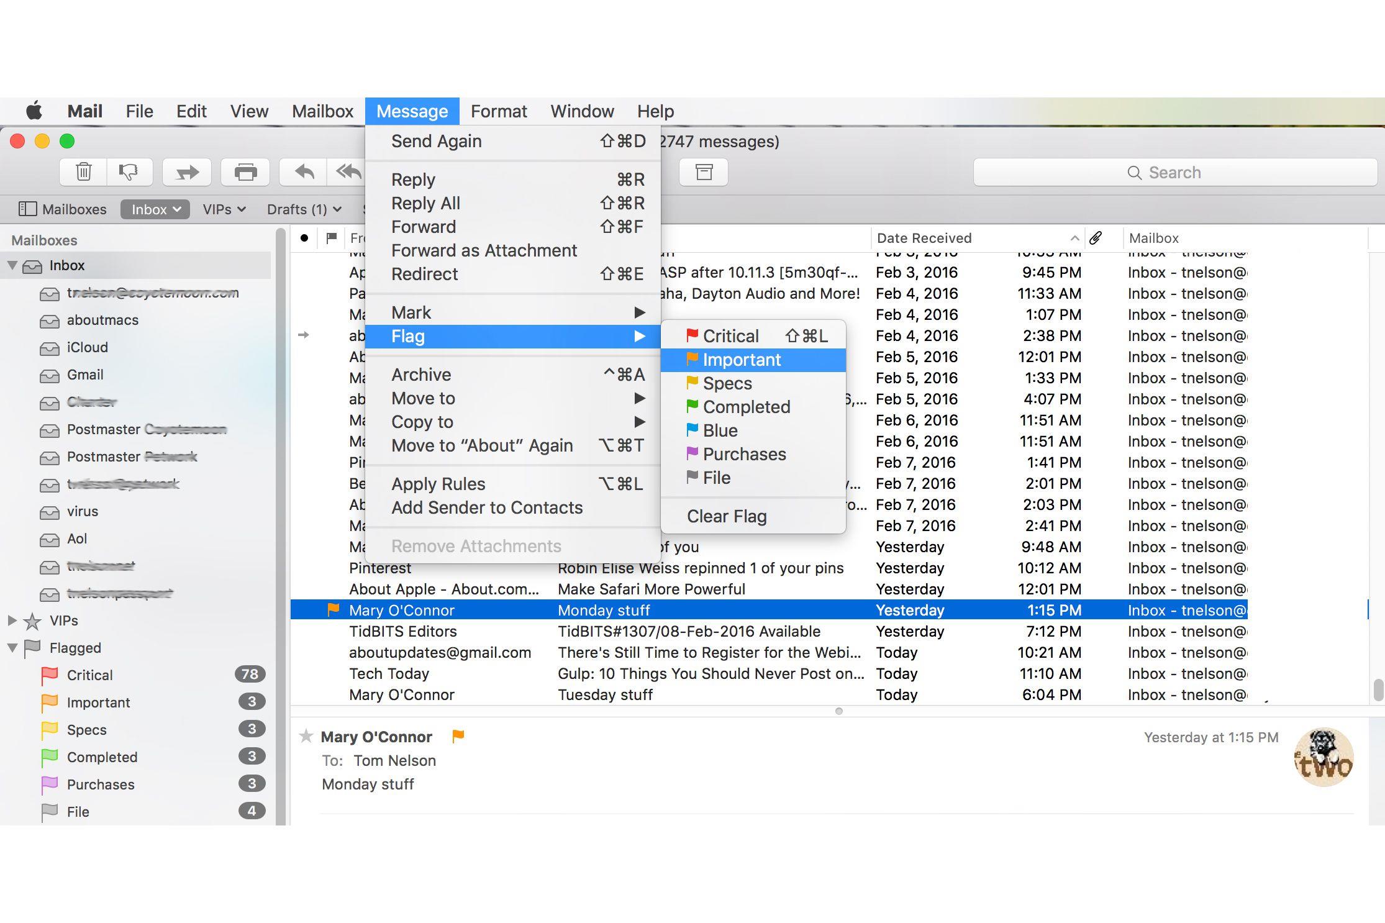Image resolution: width=1385 pixels, height=923 pixels.
Task: Click the star next to Mary O'Connor in preview
Action: coord(306,736)
